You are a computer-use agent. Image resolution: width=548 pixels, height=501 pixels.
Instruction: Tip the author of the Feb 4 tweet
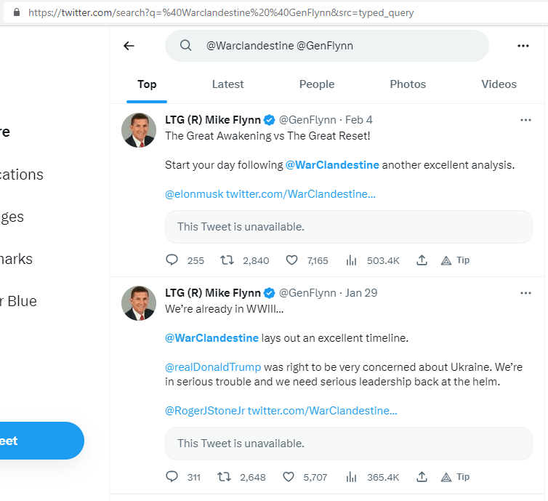click(x=455, y=260)
